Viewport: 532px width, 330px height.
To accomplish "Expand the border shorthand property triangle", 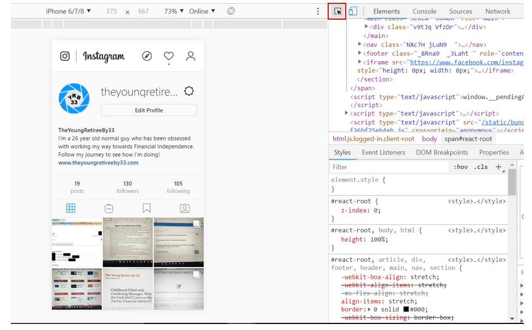I will pyautogui.click(x=369, y=309).
